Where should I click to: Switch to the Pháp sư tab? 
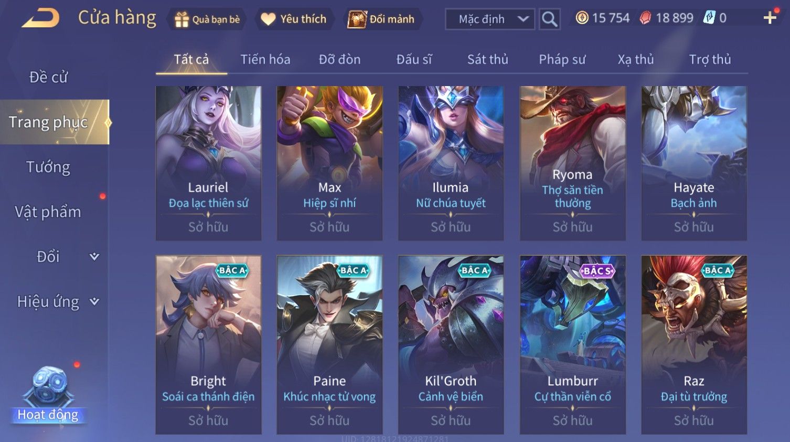click(x=562, y=59)
